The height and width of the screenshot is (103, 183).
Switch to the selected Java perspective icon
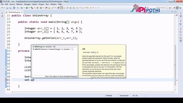(177, 8)
